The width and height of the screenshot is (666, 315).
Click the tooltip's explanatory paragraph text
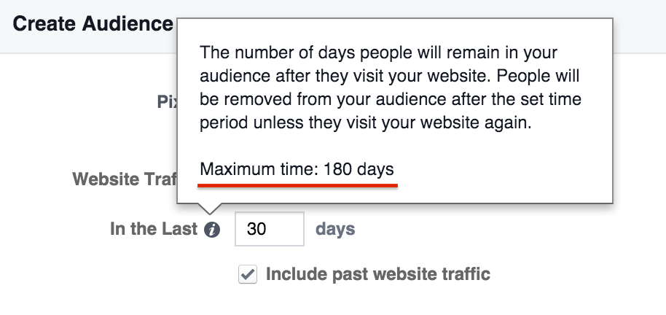tap(391, 88)
